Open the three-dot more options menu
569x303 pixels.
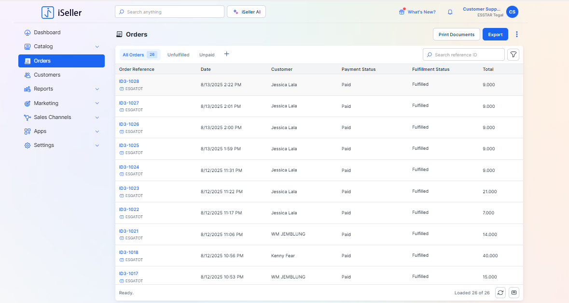point(517,34)
